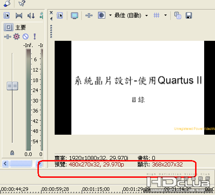
Task: Click mixer scrollbar left arrow
Action: [5, 164]
